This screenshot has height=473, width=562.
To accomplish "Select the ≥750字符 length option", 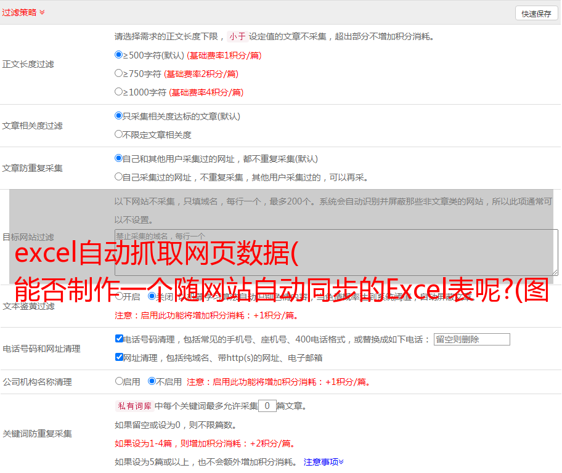I will pos(118,73).
